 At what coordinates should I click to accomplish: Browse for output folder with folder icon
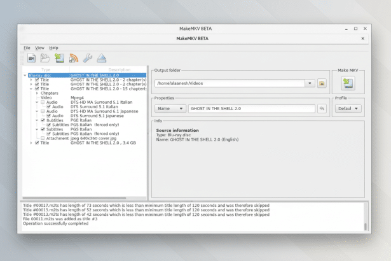pos(322,83)
